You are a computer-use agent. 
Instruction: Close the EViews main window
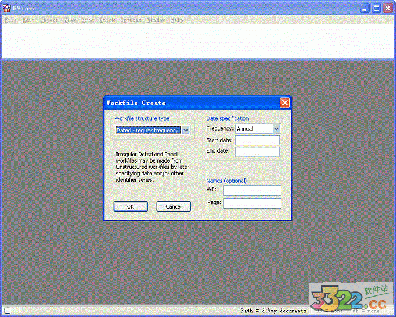click(388, 8)
